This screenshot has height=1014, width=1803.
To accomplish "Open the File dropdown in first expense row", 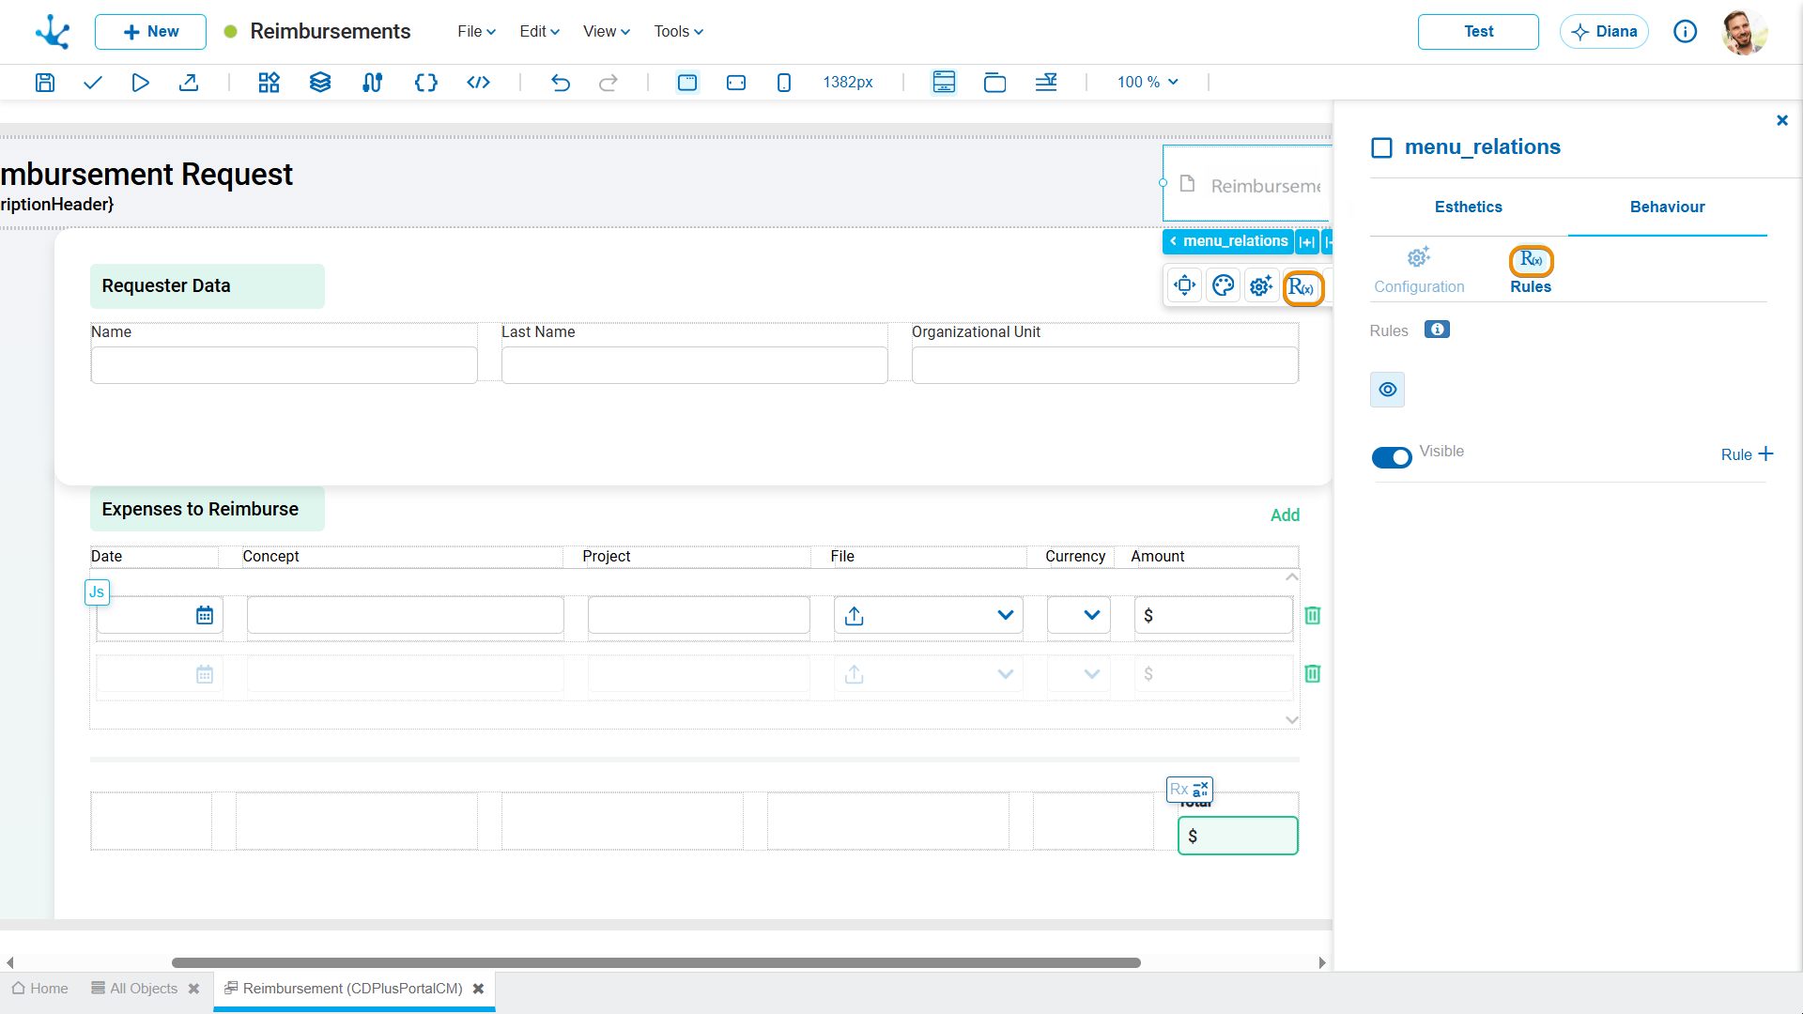I will click(929, 616).
